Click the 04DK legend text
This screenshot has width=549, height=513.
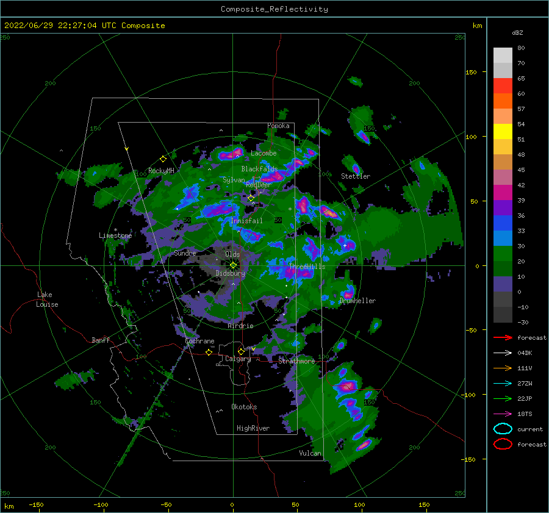tap(525, 353)
